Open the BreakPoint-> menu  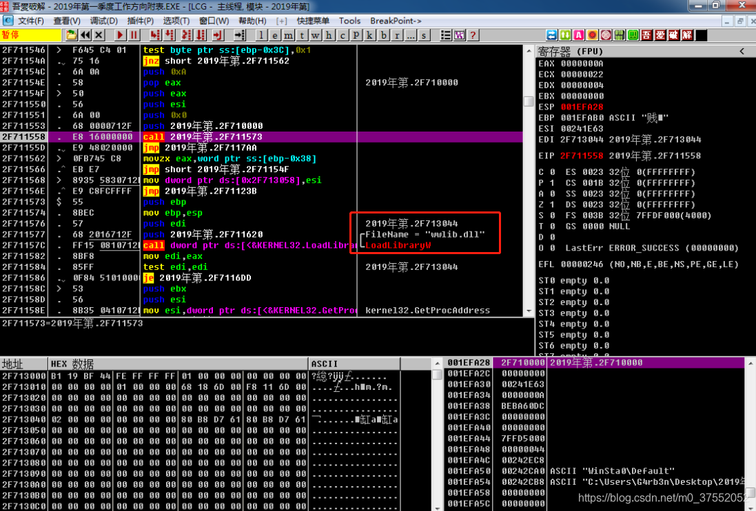point(396,21)
